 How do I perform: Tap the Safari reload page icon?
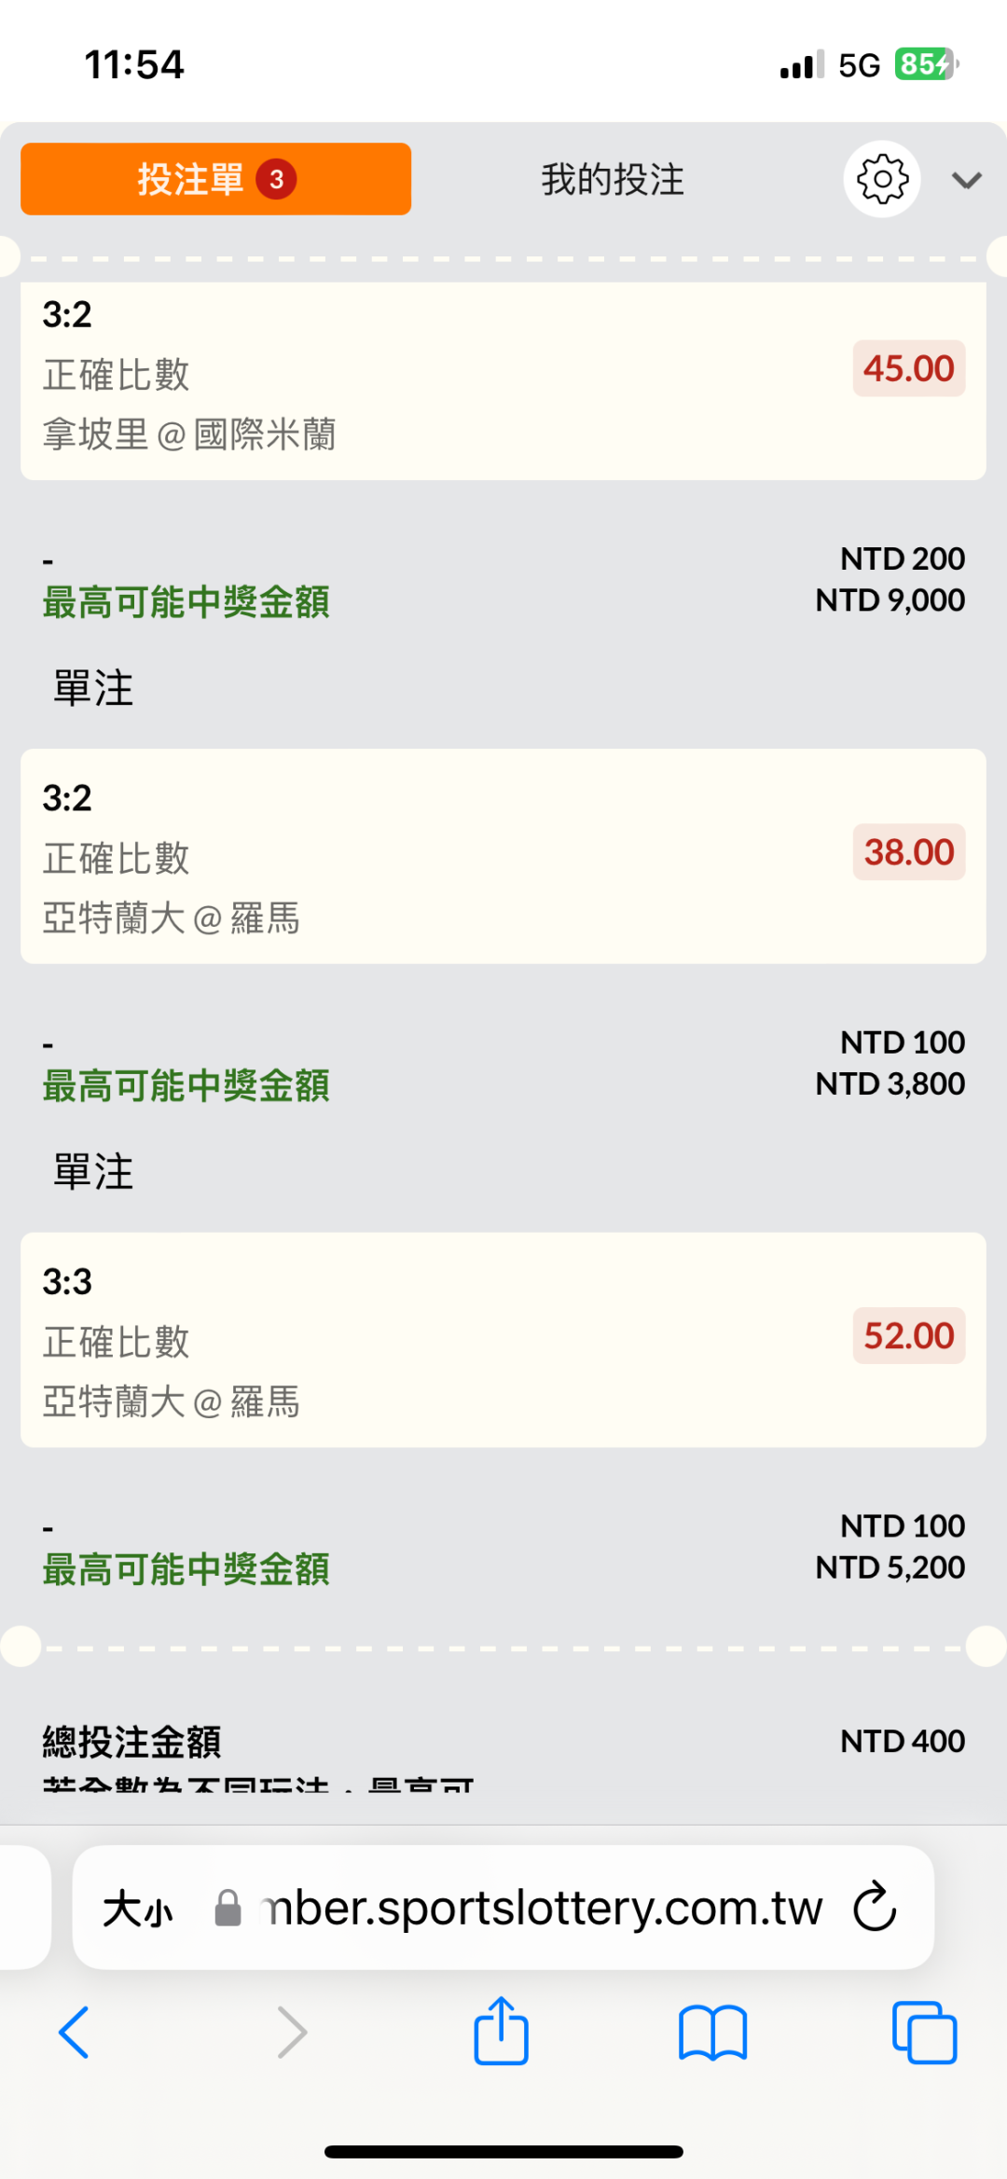pos(875,1907)
